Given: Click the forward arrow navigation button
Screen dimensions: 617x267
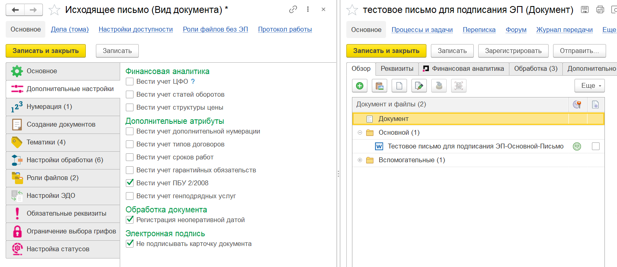Looking at the screenshot, I should click(34, 10).
